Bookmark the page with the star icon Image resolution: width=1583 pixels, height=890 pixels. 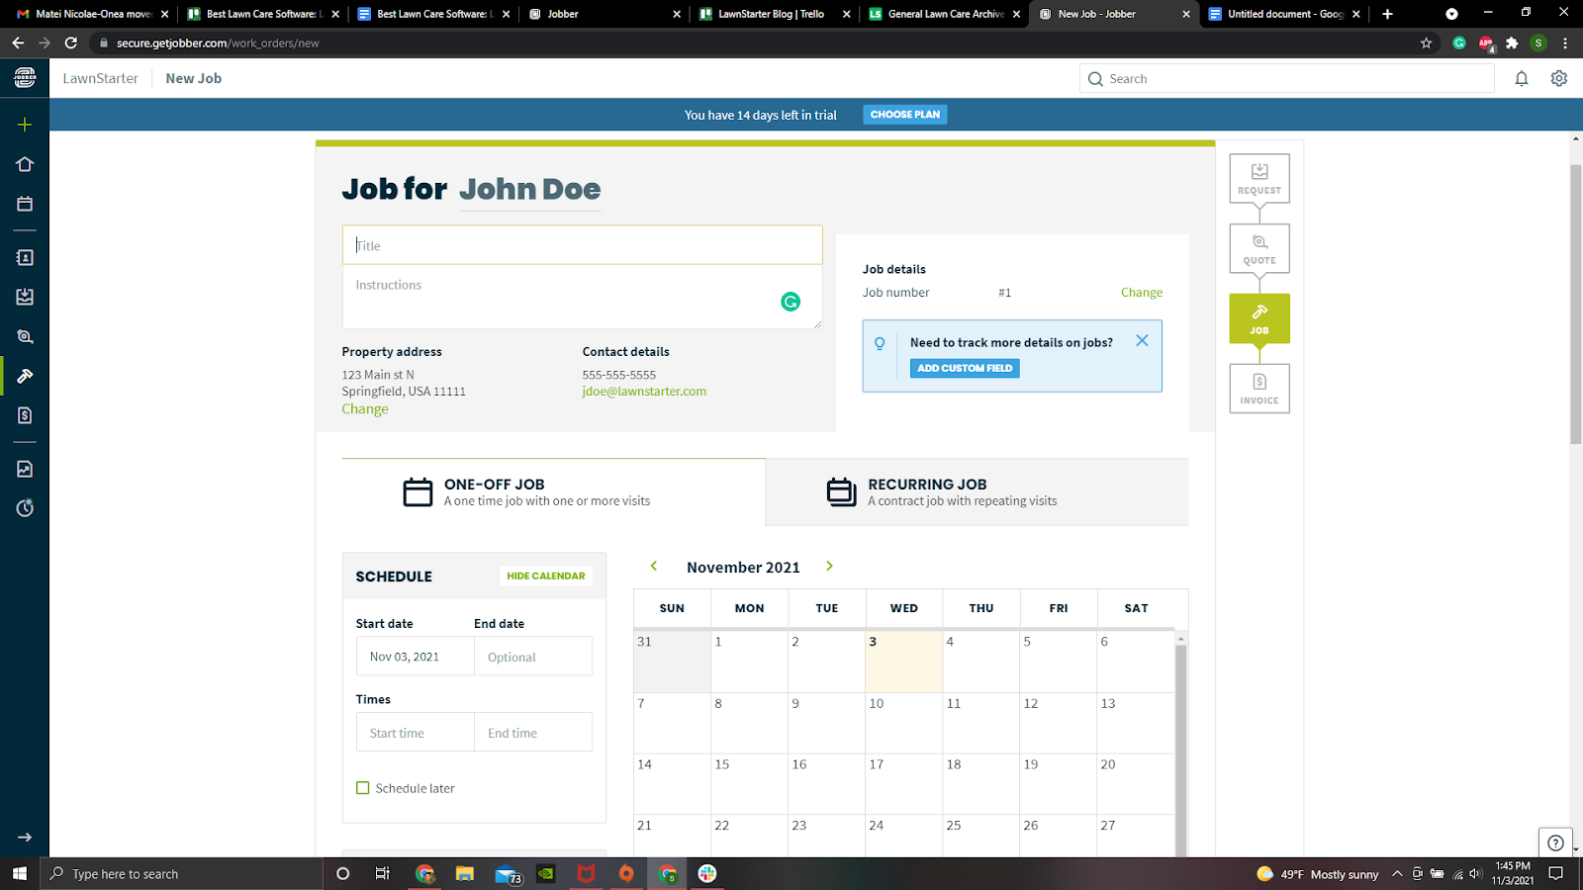(1427, 43)
